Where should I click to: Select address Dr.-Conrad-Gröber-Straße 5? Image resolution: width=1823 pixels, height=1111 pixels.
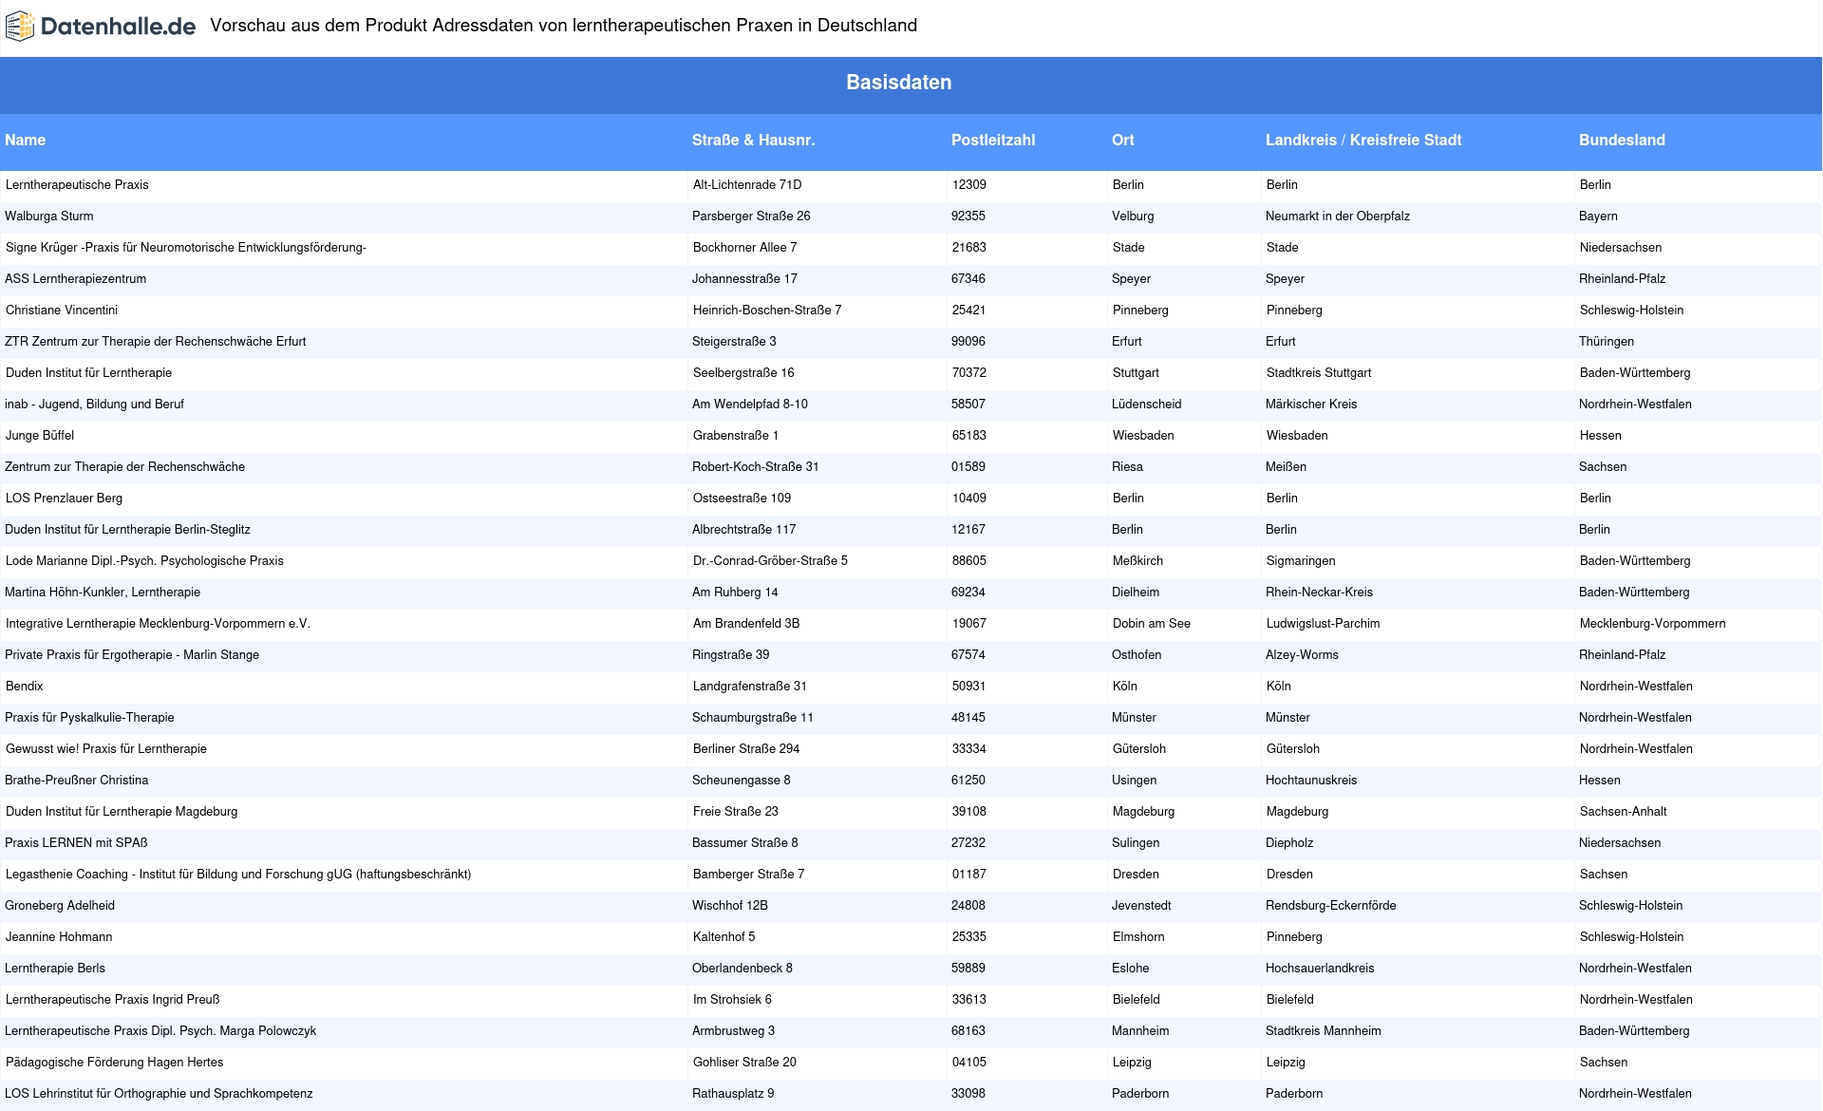tap(770, 561)
